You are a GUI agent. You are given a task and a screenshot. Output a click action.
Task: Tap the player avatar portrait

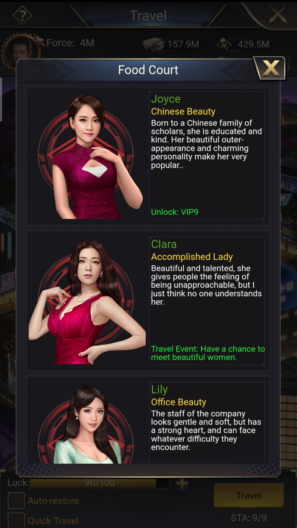(x=21, y=50)
